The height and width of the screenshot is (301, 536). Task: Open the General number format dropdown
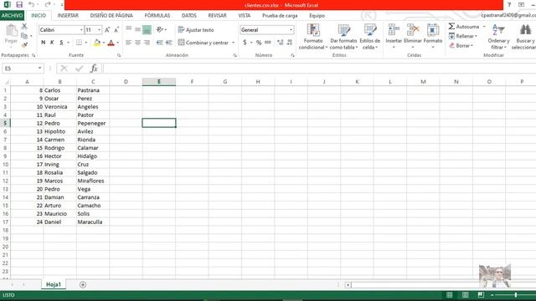[x=291, y=30]
